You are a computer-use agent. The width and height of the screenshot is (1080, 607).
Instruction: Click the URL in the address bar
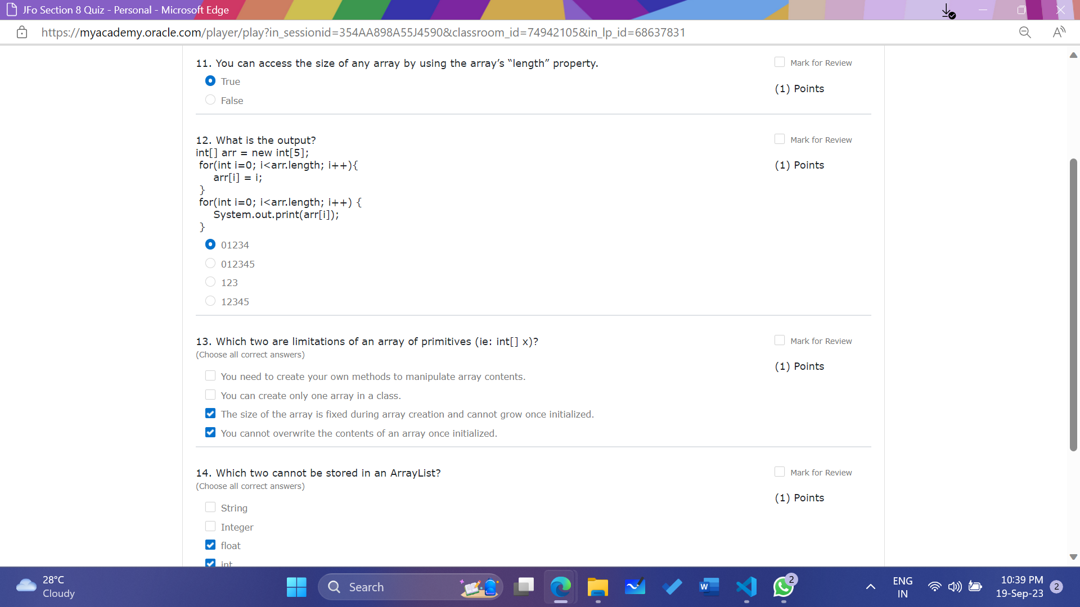[x=363, y=33]
